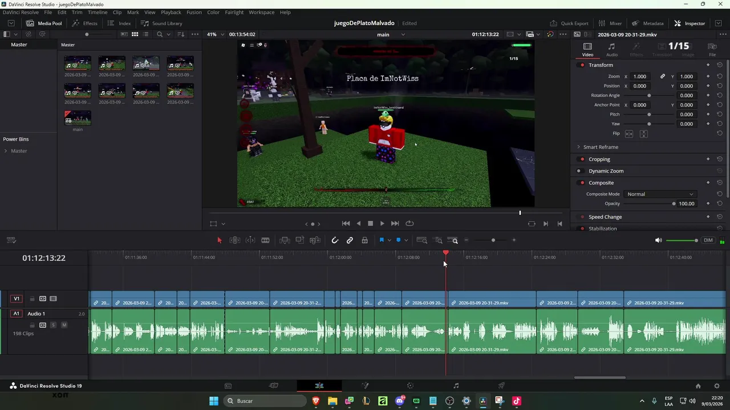Open the Media Pool panel
The image size is (730, 410).
[43, 23]
